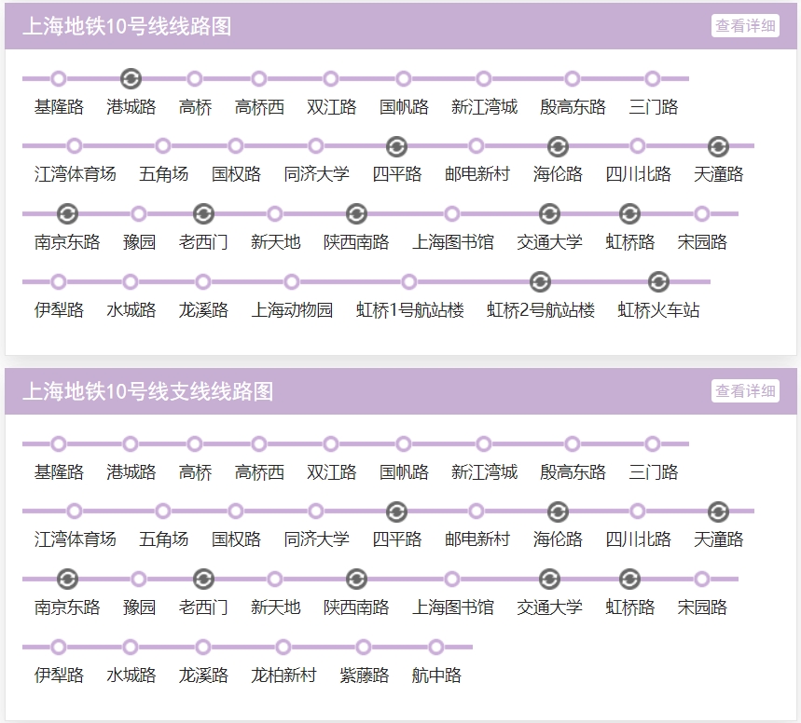
Task: Select the 龙柏新村 station circle marker
Action: (x=283, y=647)
